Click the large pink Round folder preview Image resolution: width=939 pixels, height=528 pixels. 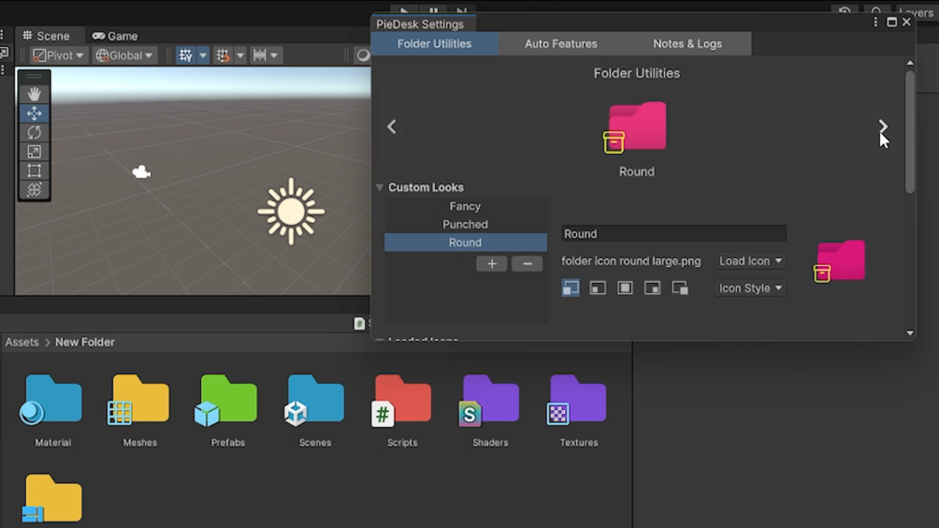coord(635,128)
